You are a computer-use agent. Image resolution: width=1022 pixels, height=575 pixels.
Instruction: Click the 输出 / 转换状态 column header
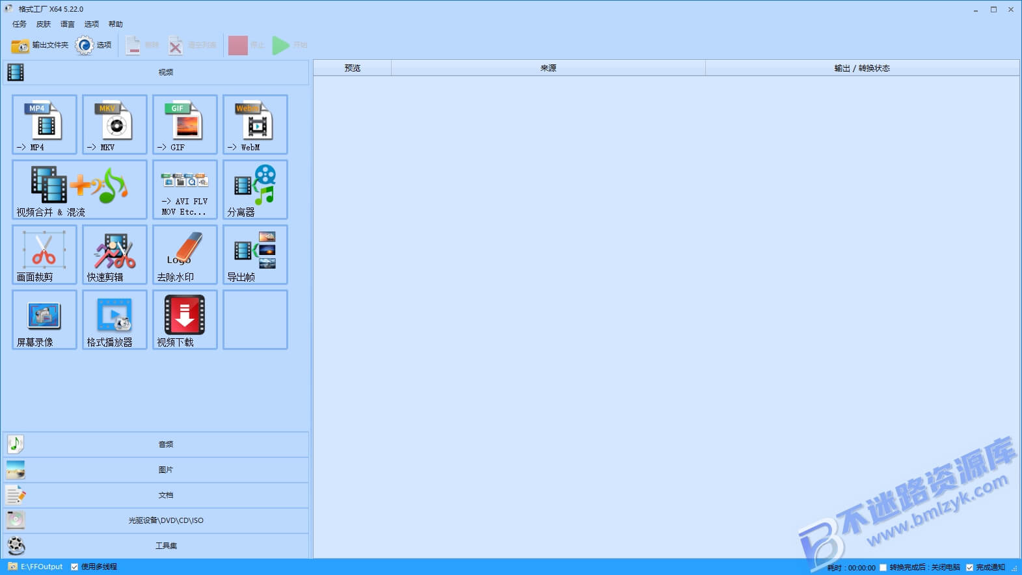(x=862, y=68)
